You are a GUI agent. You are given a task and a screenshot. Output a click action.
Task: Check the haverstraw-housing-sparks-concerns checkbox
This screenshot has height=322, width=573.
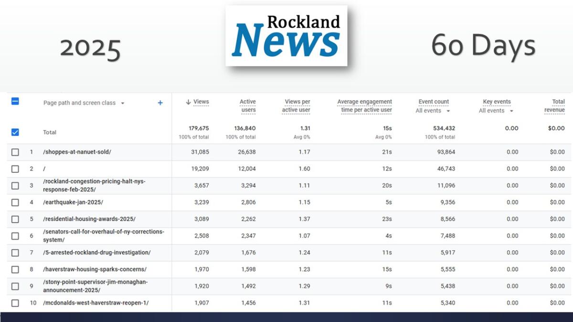click(x=15, y=270)
